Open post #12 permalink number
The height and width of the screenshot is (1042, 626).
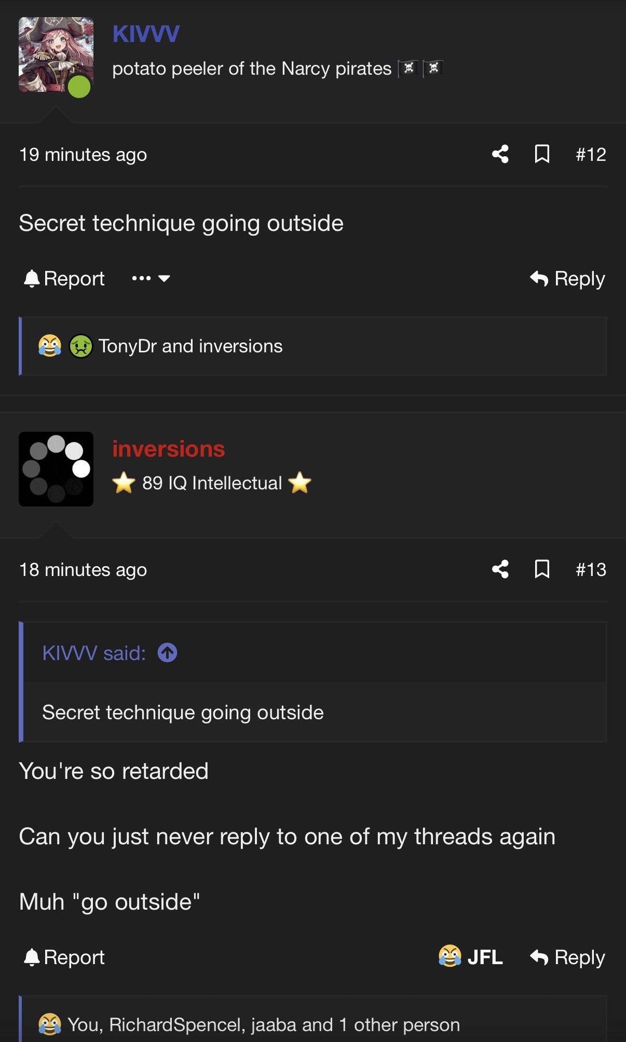(591, 154)
